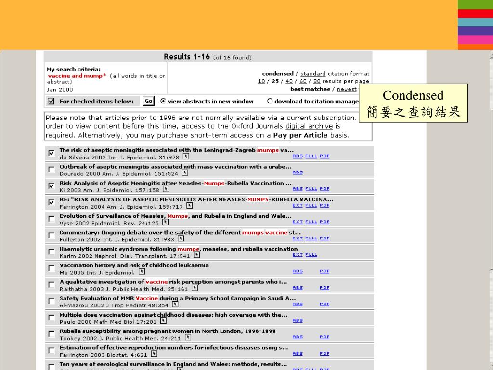
Task: Uncheck the Farrington 2004 RE: article checkbox
Action: (51, 202)
